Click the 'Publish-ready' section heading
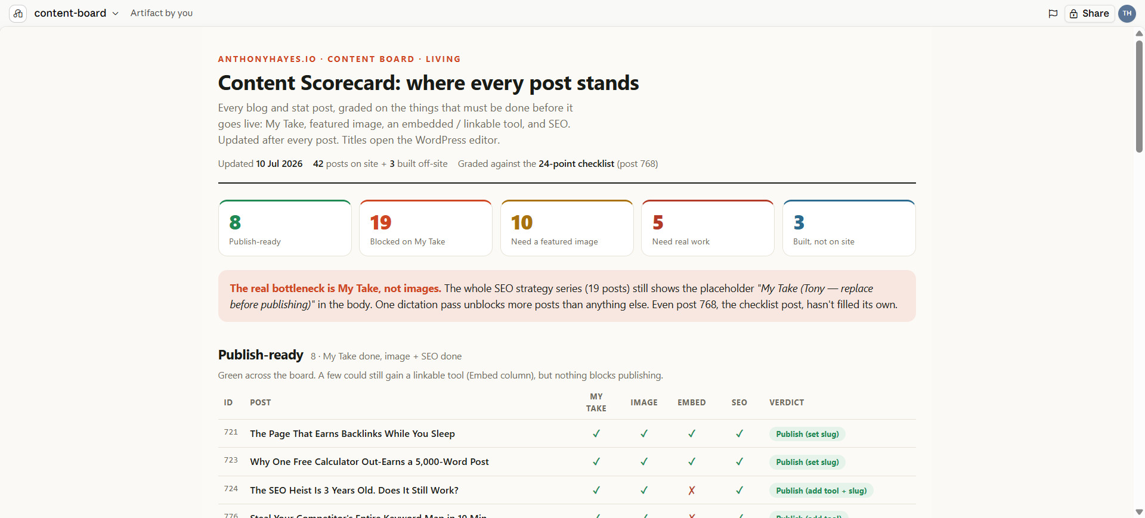 (x=261, y=355)
